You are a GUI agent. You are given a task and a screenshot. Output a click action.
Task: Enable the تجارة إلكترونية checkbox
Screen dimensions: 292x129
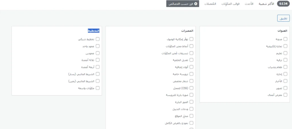285,46
